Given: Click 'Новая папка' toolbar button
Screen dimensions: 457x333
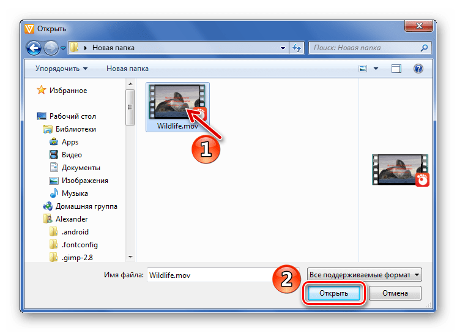Looking at the screenshot, I should [x=127, y=69].
